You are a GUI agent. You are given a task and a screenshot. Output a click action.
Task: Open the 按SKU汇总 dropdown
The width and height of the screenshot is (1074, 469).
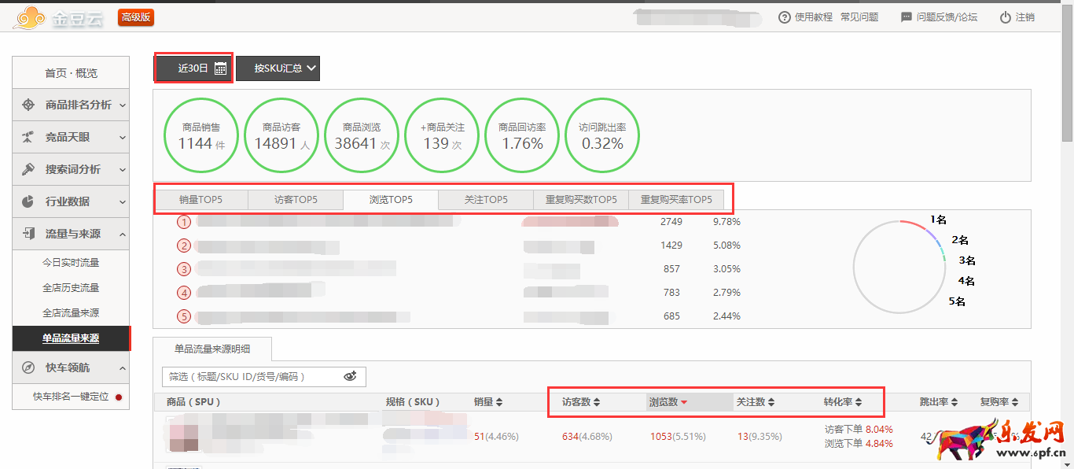(x=278, y=68)
